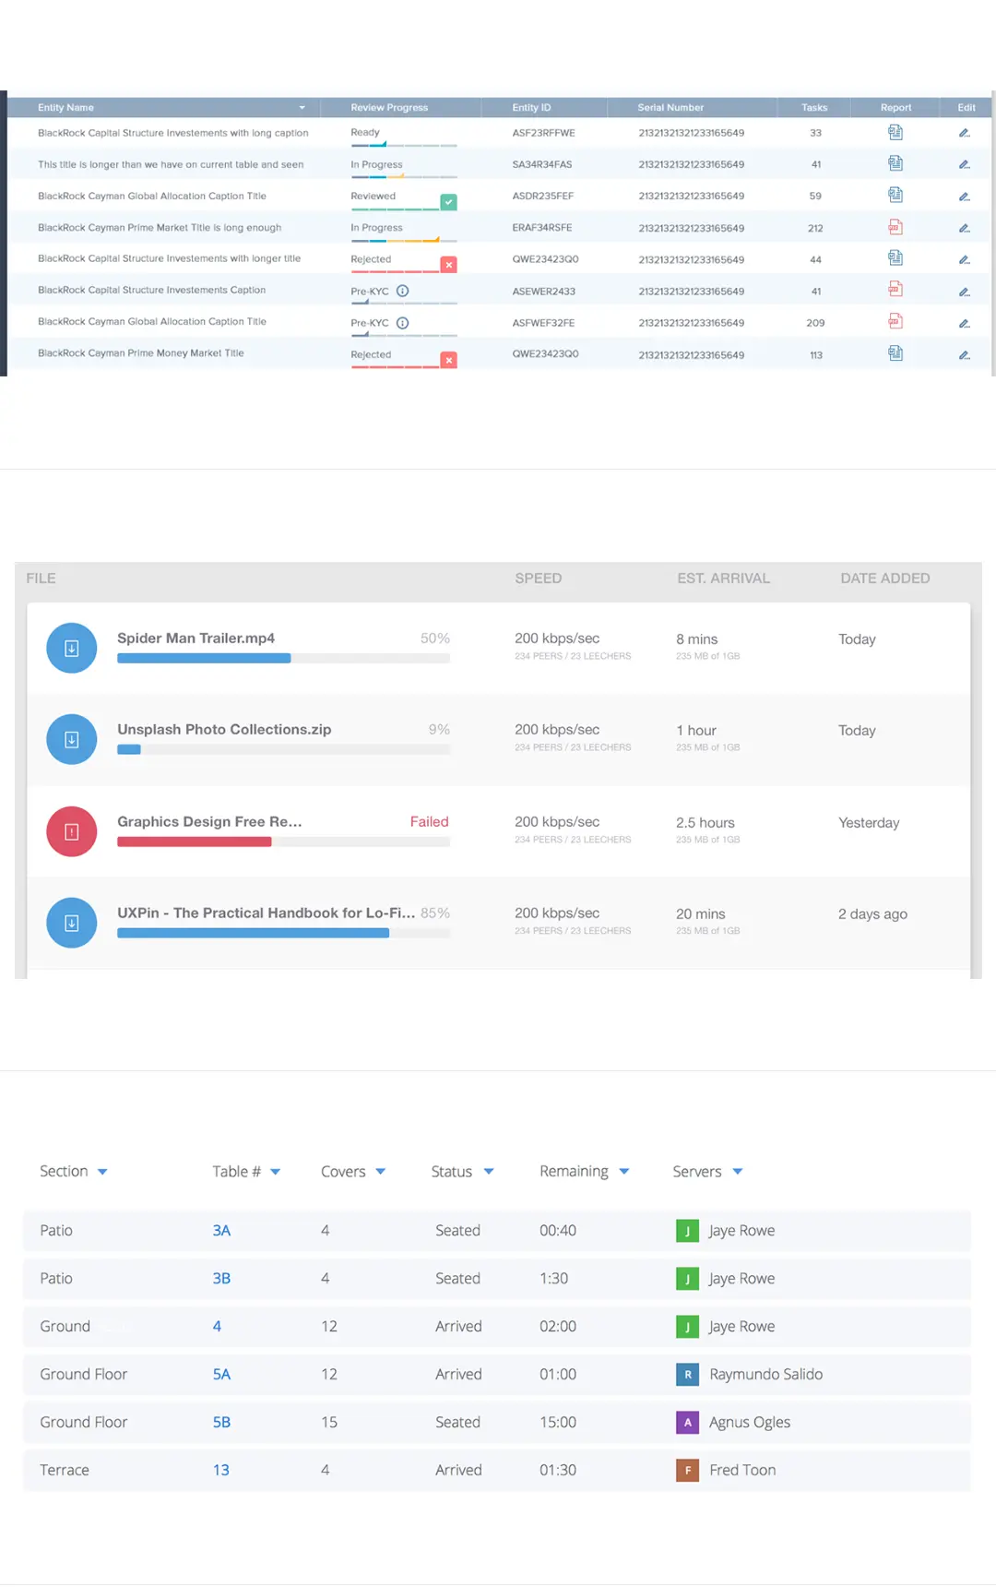
Task: Click entity 'BlackRock Cayman Prime Money Market Title'
Action: (141, 353)
